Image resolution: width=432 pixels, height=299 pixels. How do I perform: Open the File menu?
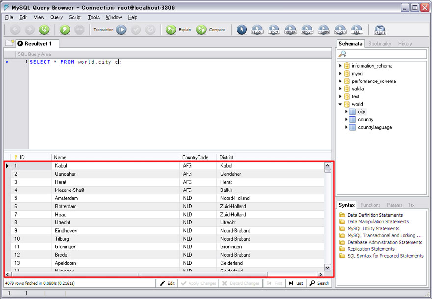coord(9,17)
